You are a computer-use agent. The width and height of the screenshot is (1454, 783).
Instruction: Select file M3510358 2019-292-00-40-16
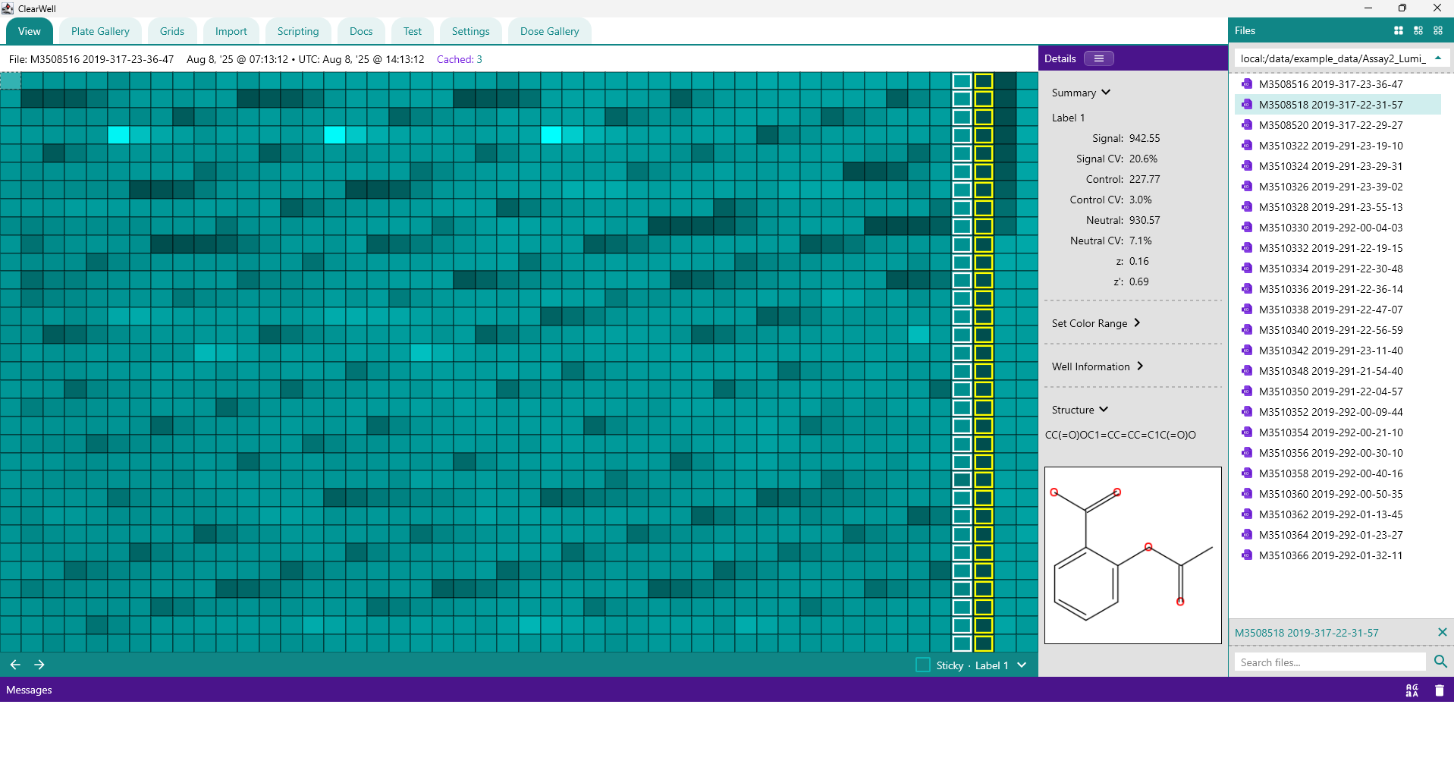(1338, 473)
